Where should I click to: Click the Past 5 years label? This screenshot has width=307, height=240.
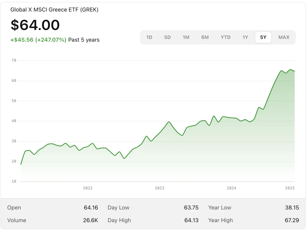84,40
